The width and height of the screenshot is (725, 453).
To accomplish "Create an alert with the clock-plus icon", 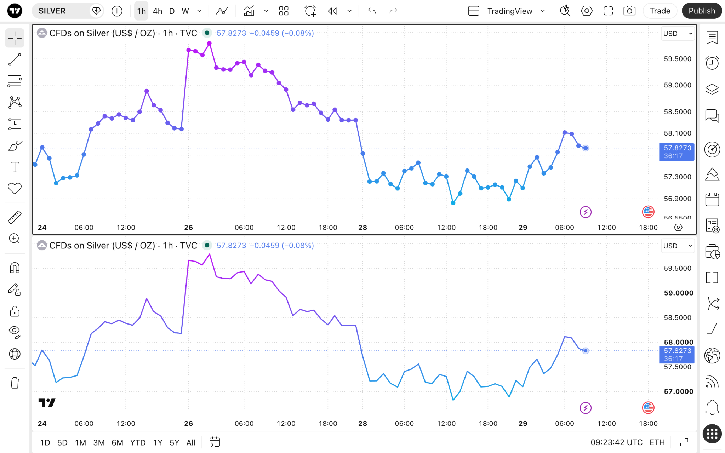I will pyautogui.click(x=310, y=11).
